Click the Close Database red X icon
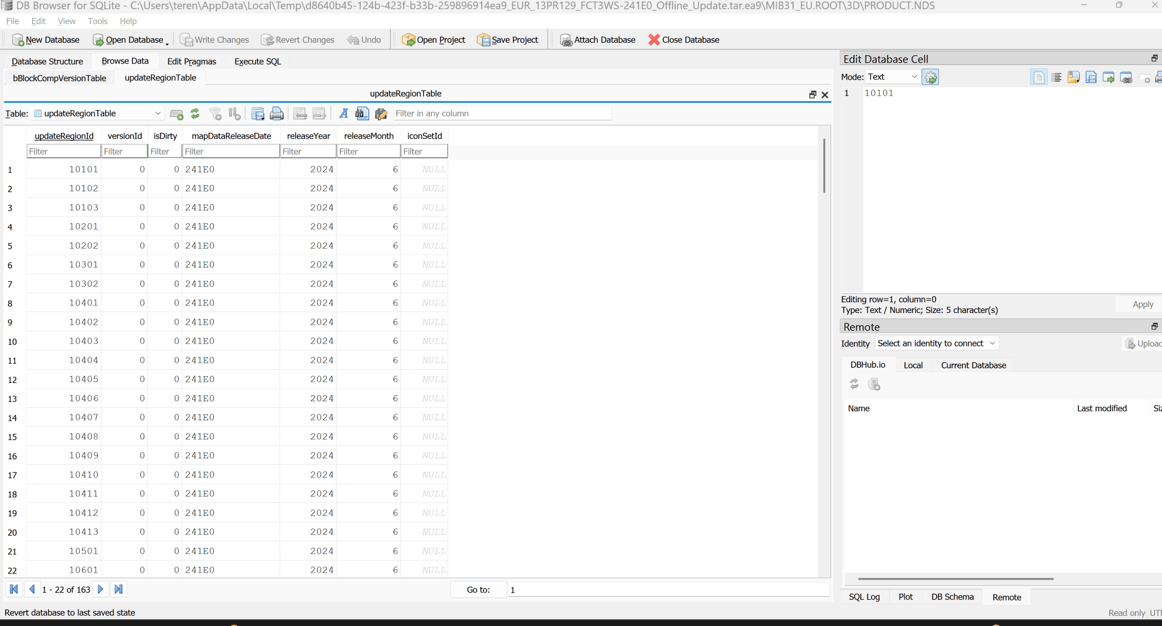Image resolution: width=1162 pixels, height=626 pixels. click(x=654, y=40)
